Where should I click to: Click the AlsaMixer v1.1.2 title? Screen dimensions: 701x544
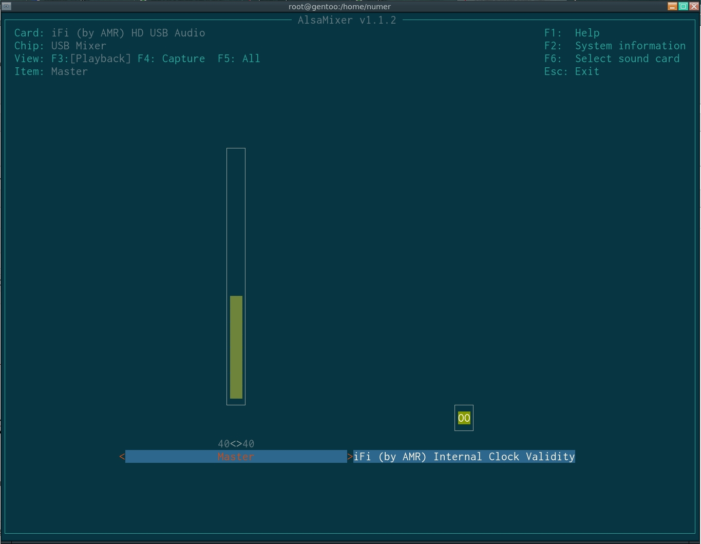(347, 20)
